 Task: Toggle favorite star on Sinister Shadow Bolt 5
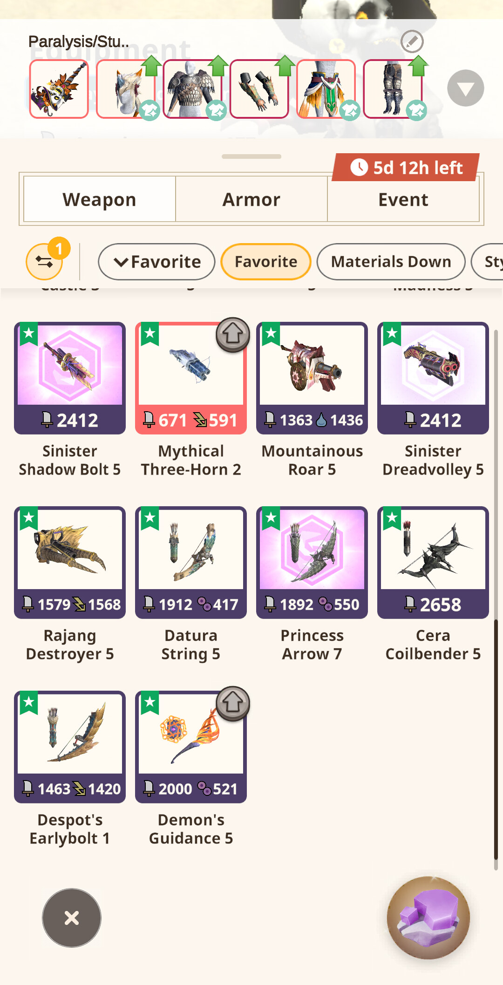29,333
